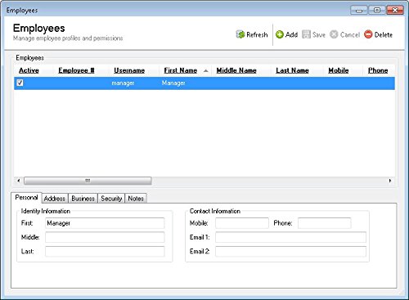Click the Email 1 input field

[x=290, y=237]
